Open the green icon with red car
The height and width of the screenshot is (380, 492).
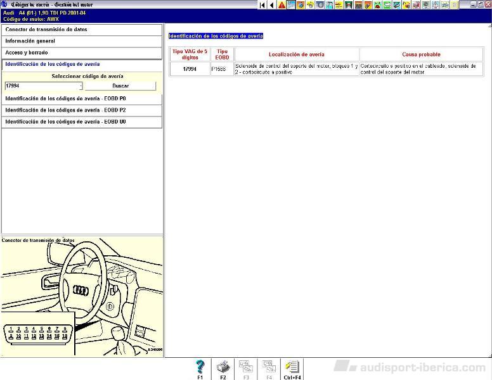(377, 4)
